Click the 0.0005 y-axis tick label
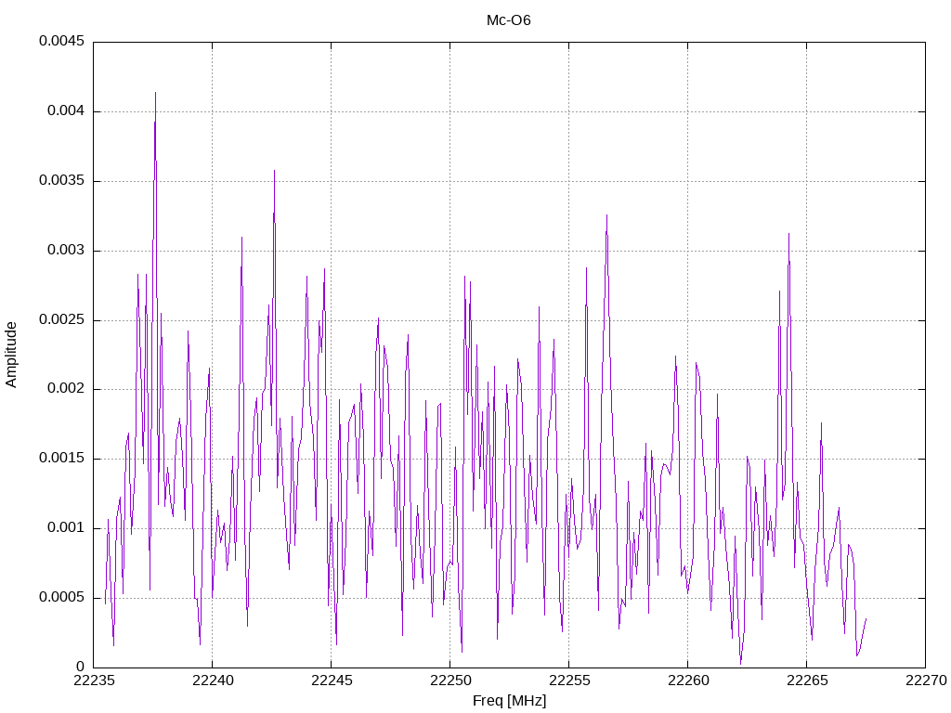 (x=62, y=597)
